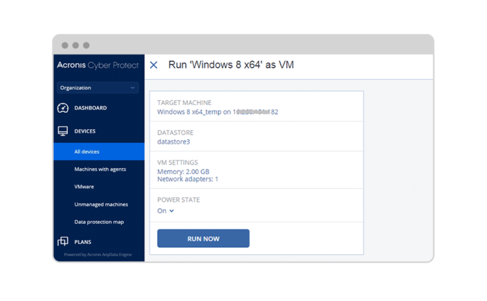Click the Devices monitor icon
Screen dimensions: 487x301
63,131
